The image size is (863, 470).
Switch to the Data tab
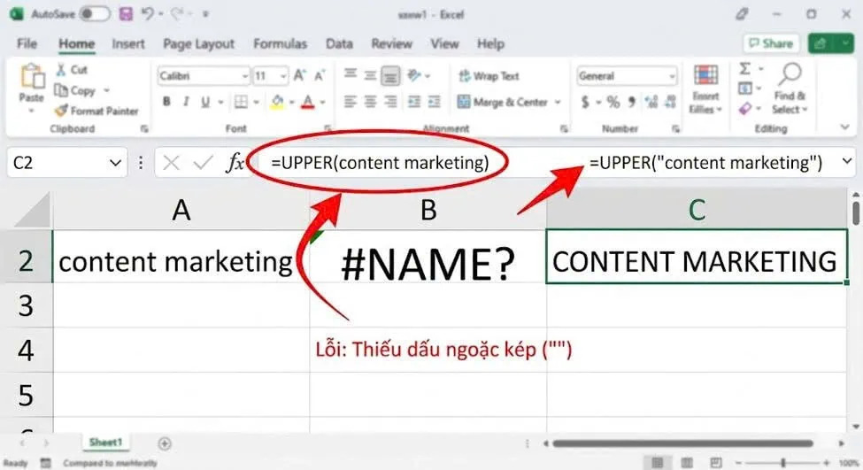tap(339, 43)
